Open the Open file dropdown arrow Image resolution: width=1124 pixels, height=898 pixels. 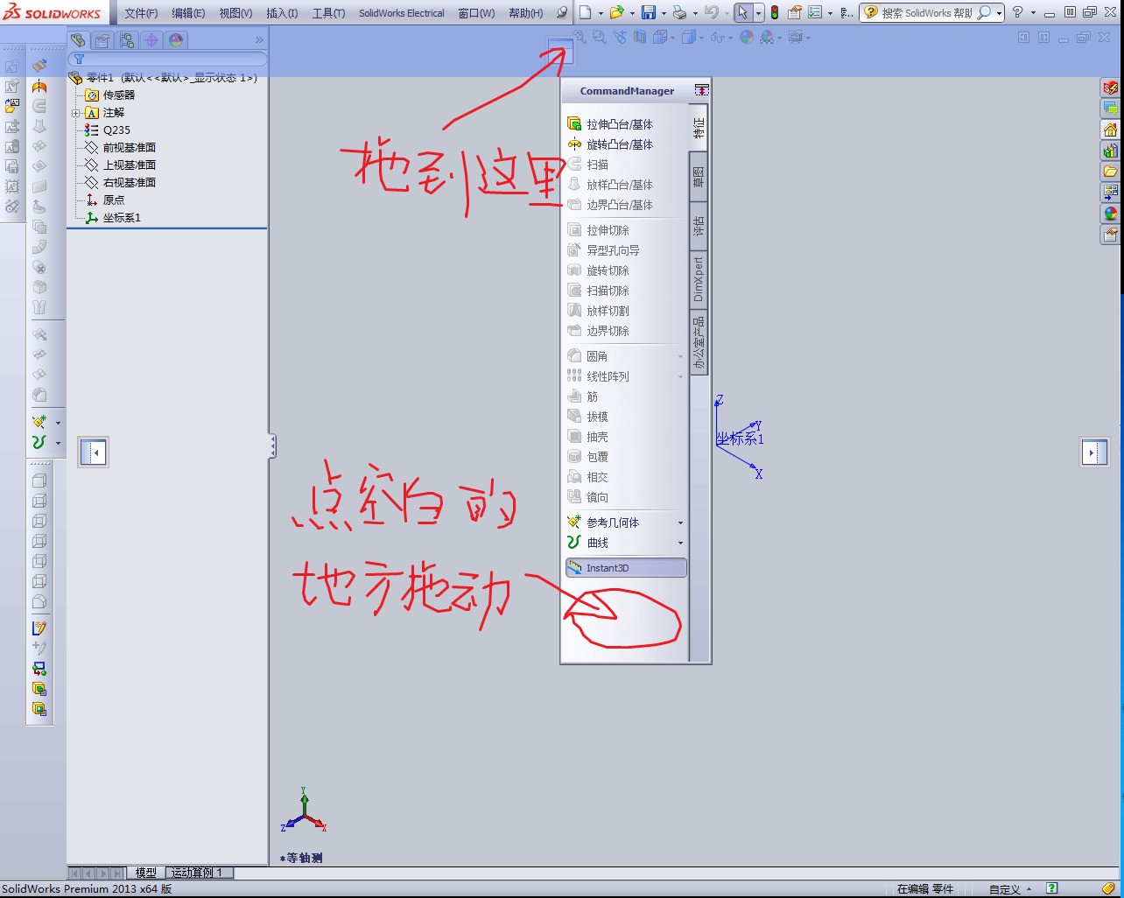[631, 13]
